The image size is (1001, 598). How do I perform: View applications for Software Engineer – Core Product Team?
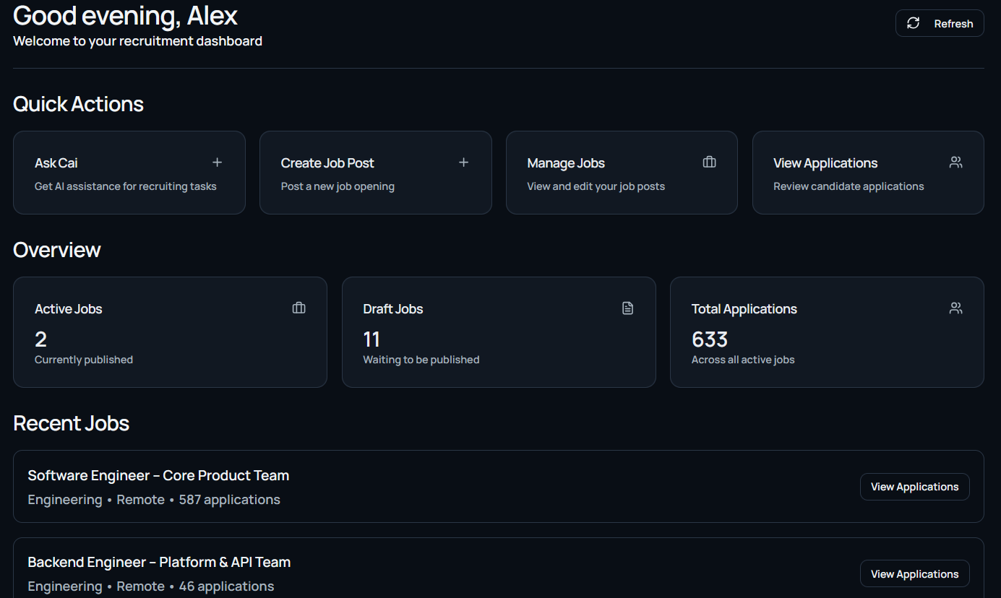(x=914, y=487)
